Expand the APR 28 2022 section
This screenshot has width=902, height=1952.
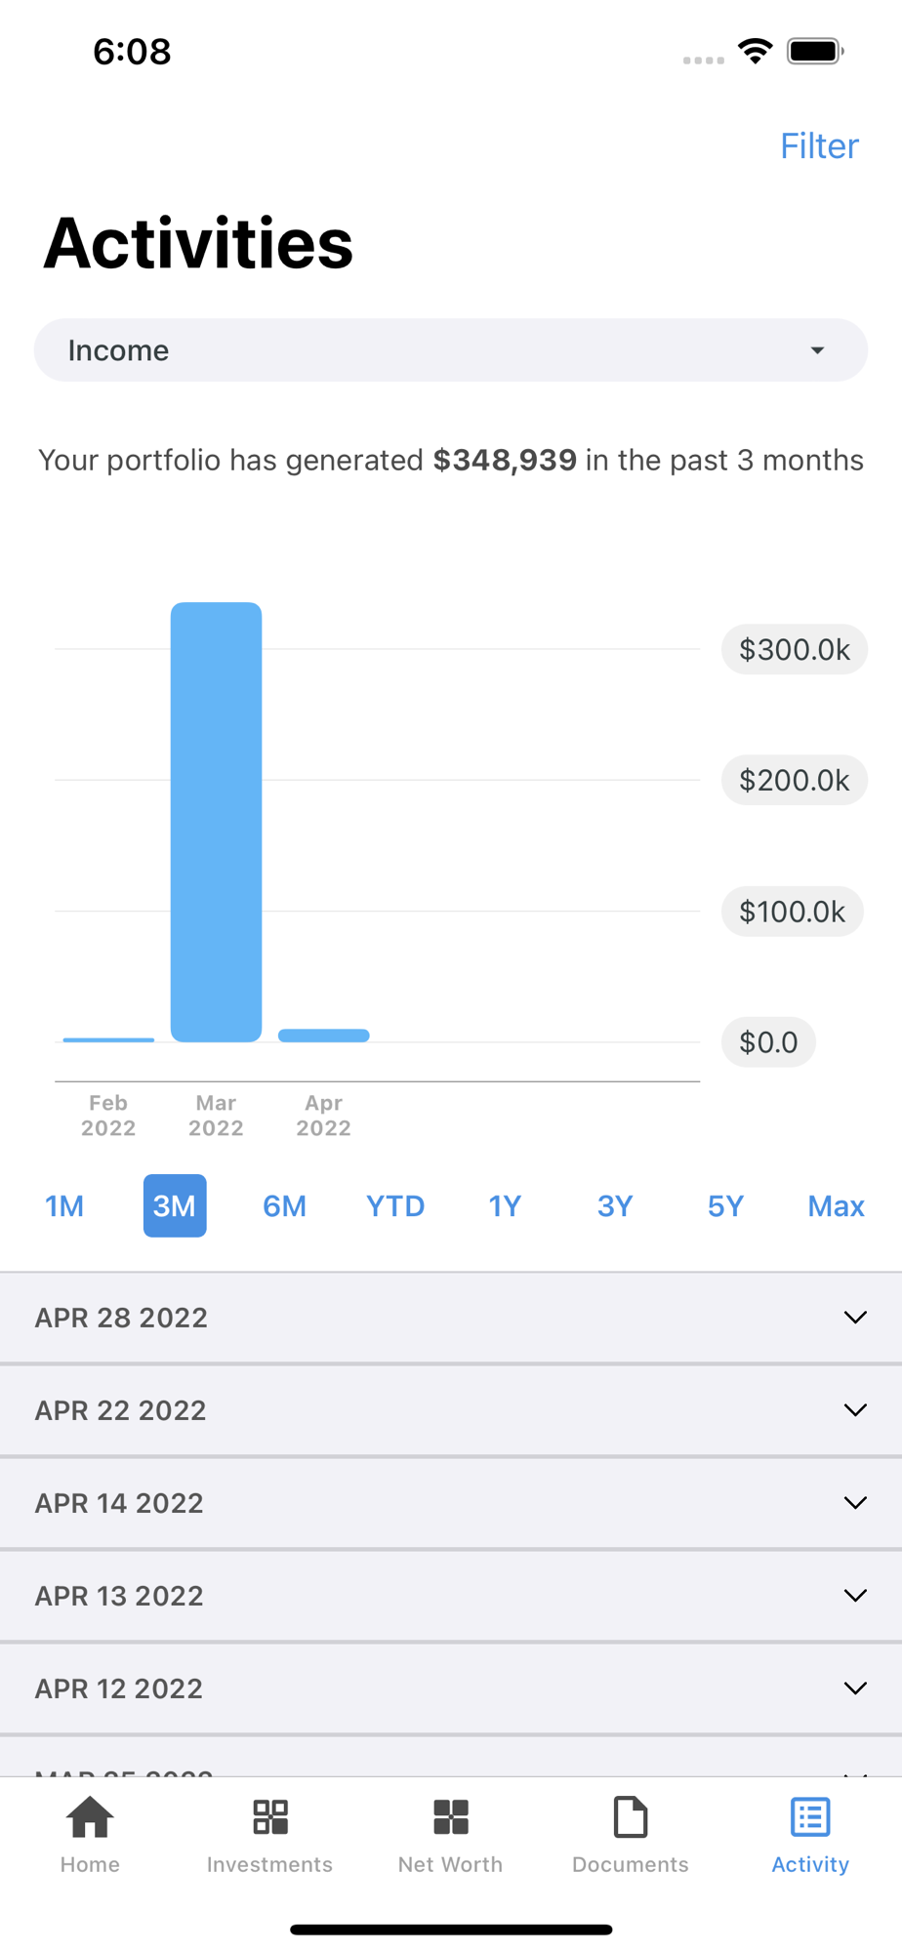click(855, 1318)
